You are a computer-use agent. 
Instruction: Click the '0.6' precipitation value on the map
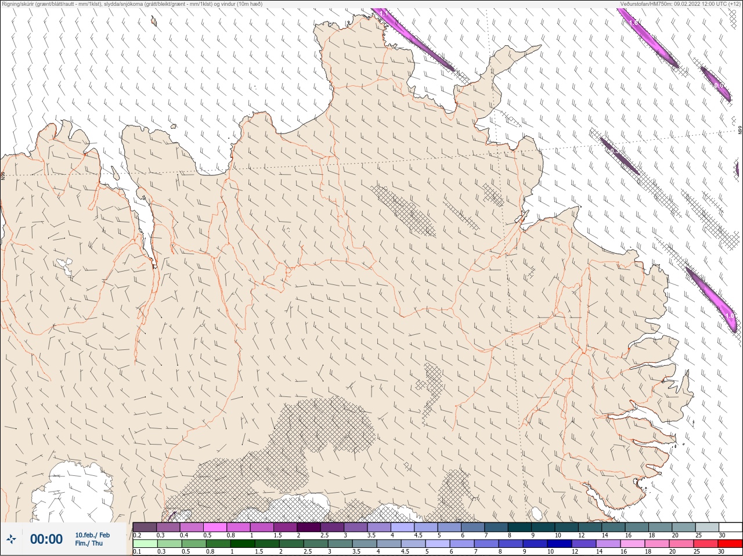point(718,85)
